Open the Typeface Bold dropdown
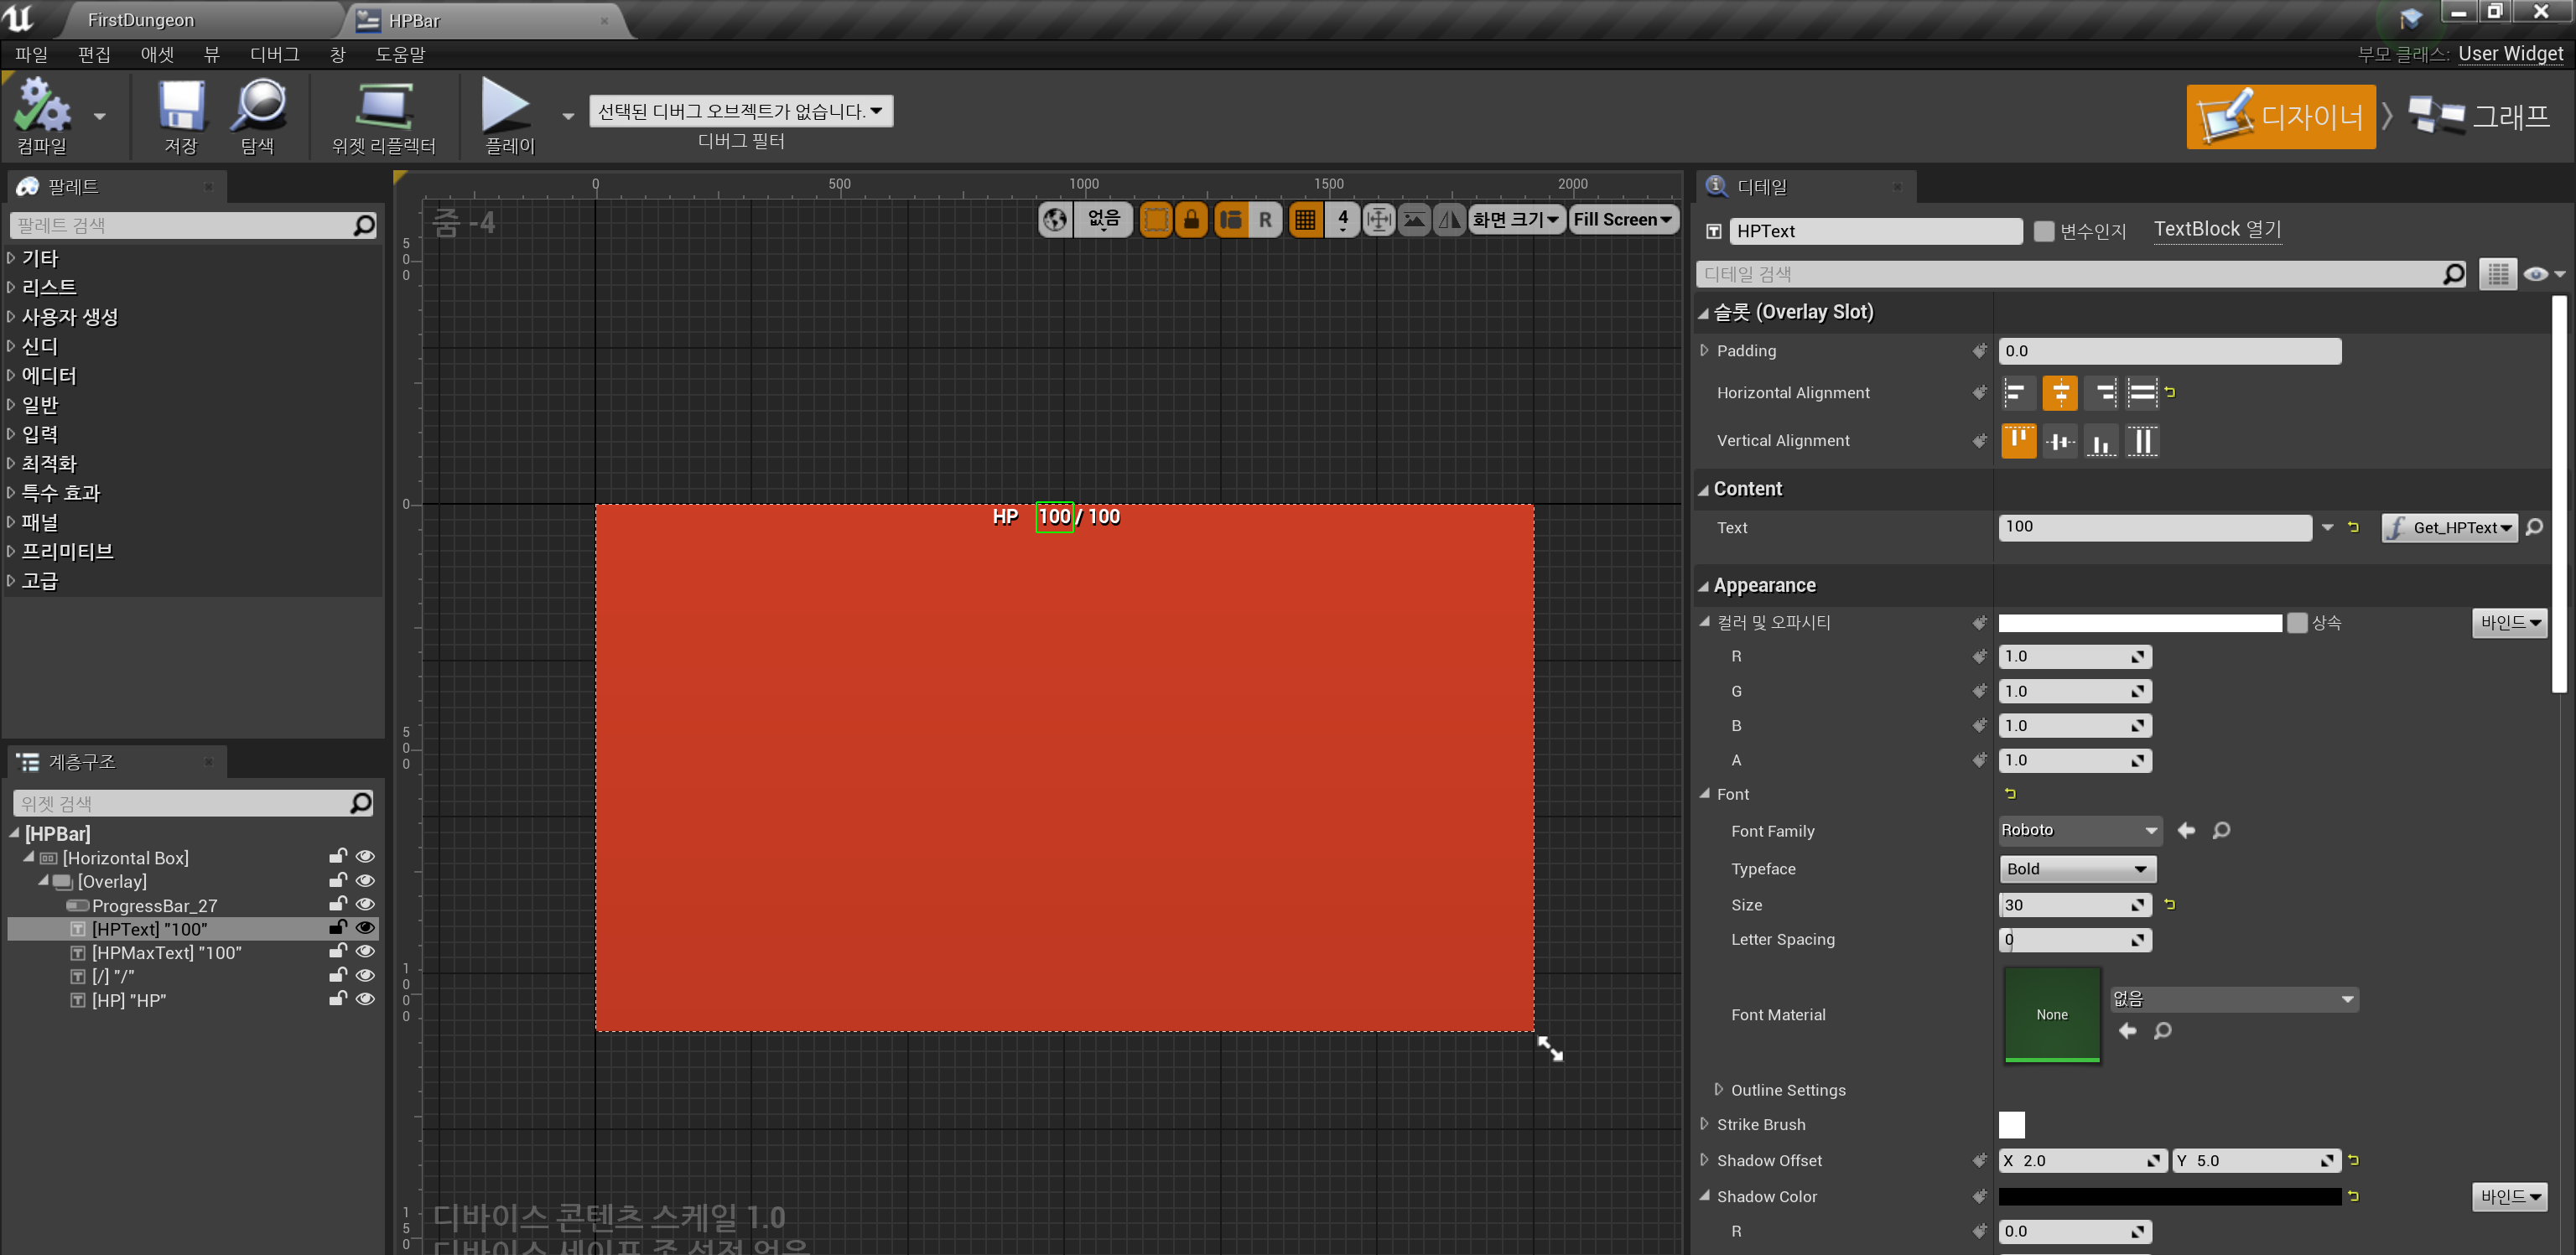 [x=2076, y=869]
